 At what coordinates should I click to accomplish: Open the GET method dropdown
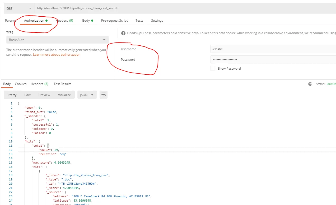click(19, 8)
